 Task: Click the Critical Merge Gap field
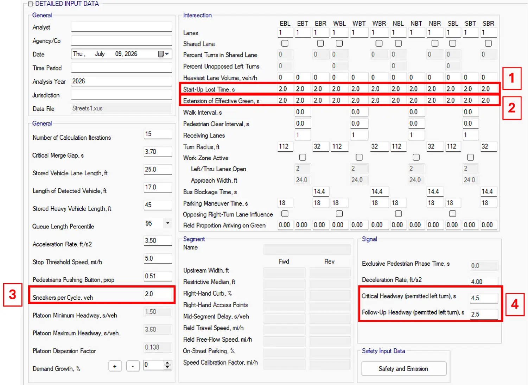pos(158,152)
